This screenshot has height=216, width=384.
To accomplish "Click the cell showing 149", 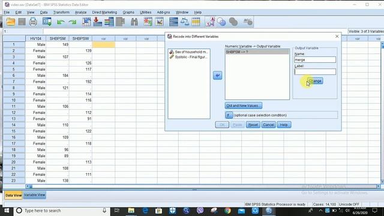I will pos(58,44).
